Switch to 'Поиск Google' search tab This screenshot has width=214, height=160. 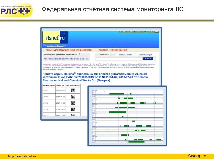tap(145, 55)
